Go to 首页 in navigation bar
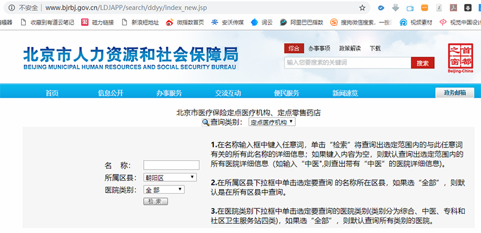 pyautogui.click(x=52, y=93)
